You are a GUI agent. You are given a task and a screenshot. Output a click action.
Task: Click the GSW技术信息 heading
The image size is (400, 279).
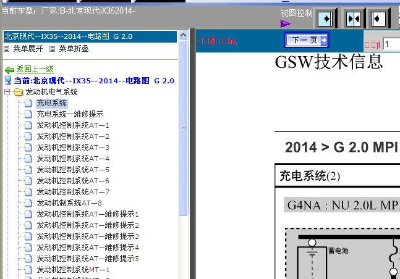(329, 62)
